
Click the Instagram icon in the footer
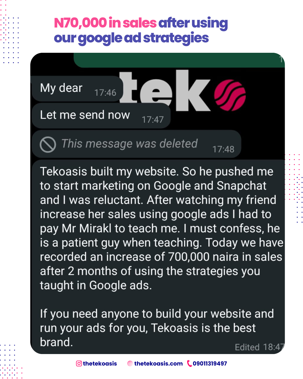coord(79,364)
